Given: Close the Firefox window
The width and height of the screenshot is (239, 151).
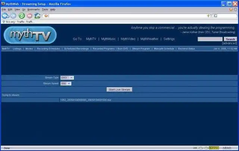Looking at the screenshot, I should [x=235, y=4].
